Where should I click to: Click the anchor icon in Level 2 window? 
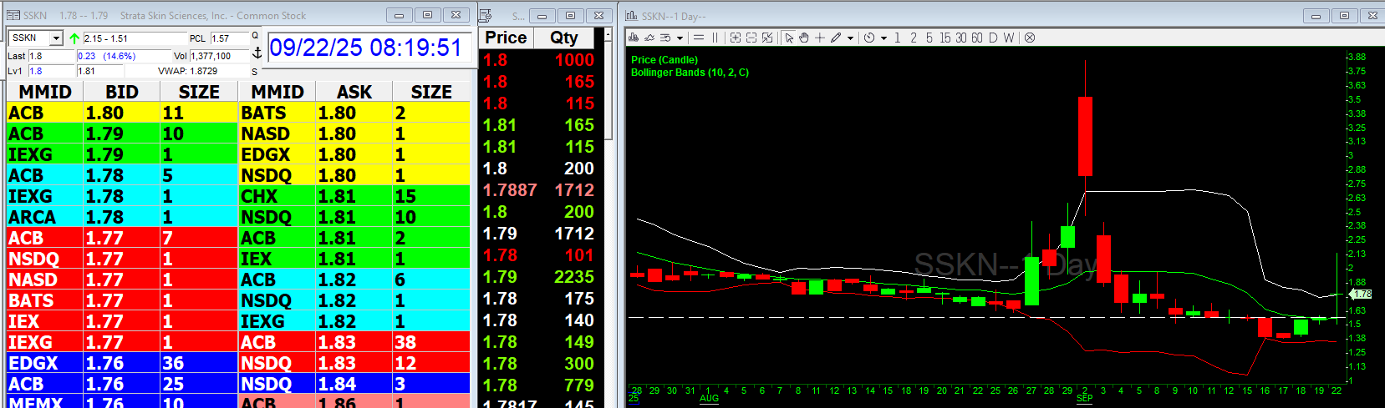click(257, 53)
